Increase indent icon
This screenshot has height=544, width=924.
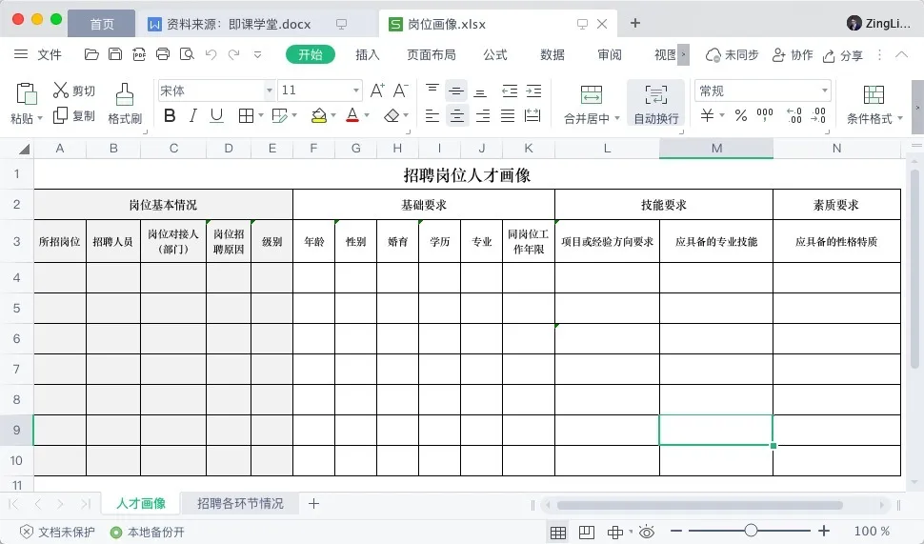[533, 91]
